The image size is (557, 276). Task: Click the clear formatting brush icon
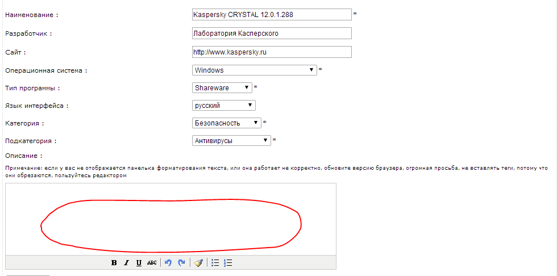coord(198,263)
